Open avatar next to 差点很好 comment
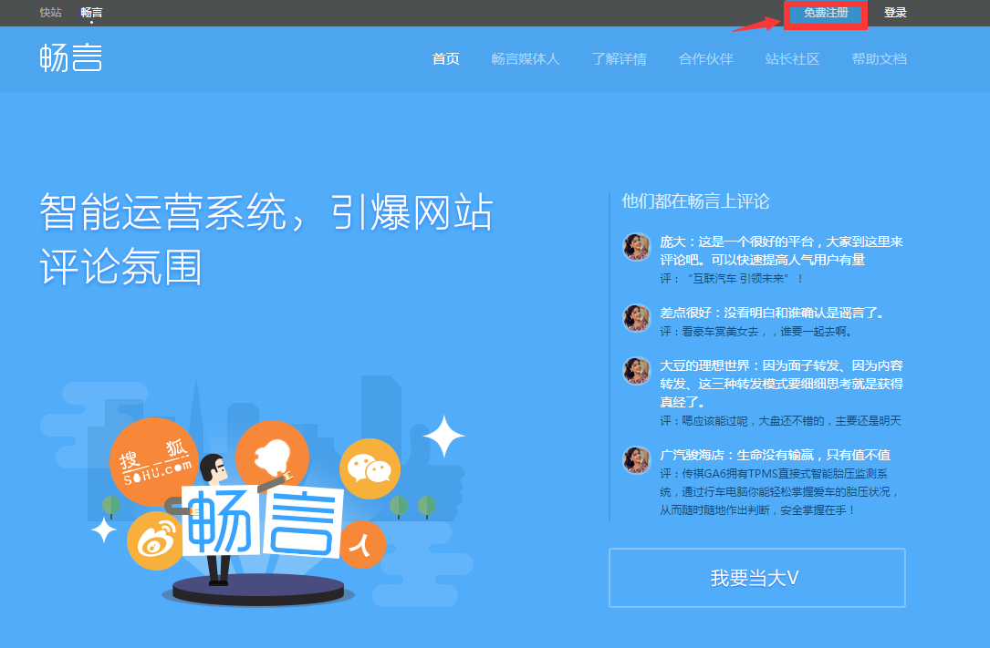 [636, 317]
